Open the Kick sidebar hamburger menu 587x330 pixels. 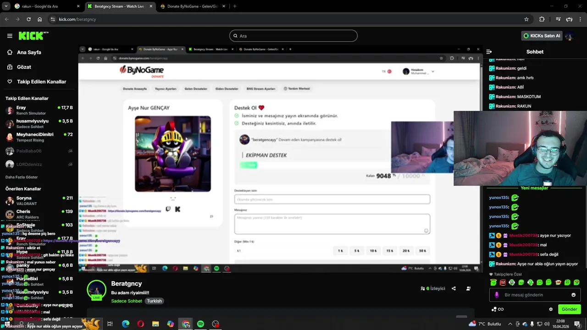coord(10,36)
